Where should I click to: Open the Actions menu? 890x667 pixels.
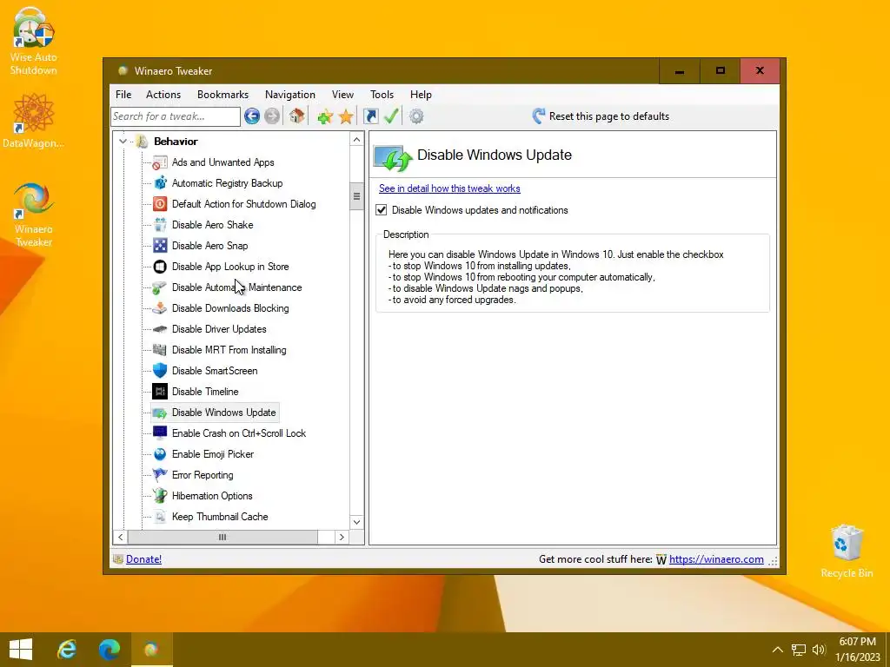coord(163,95)
